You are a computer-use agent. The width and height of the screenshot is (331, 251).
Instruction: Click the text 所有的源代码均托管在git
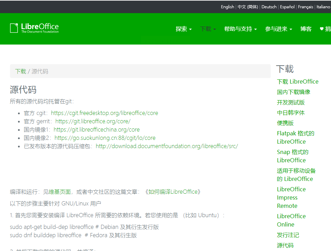coord(42,102)
